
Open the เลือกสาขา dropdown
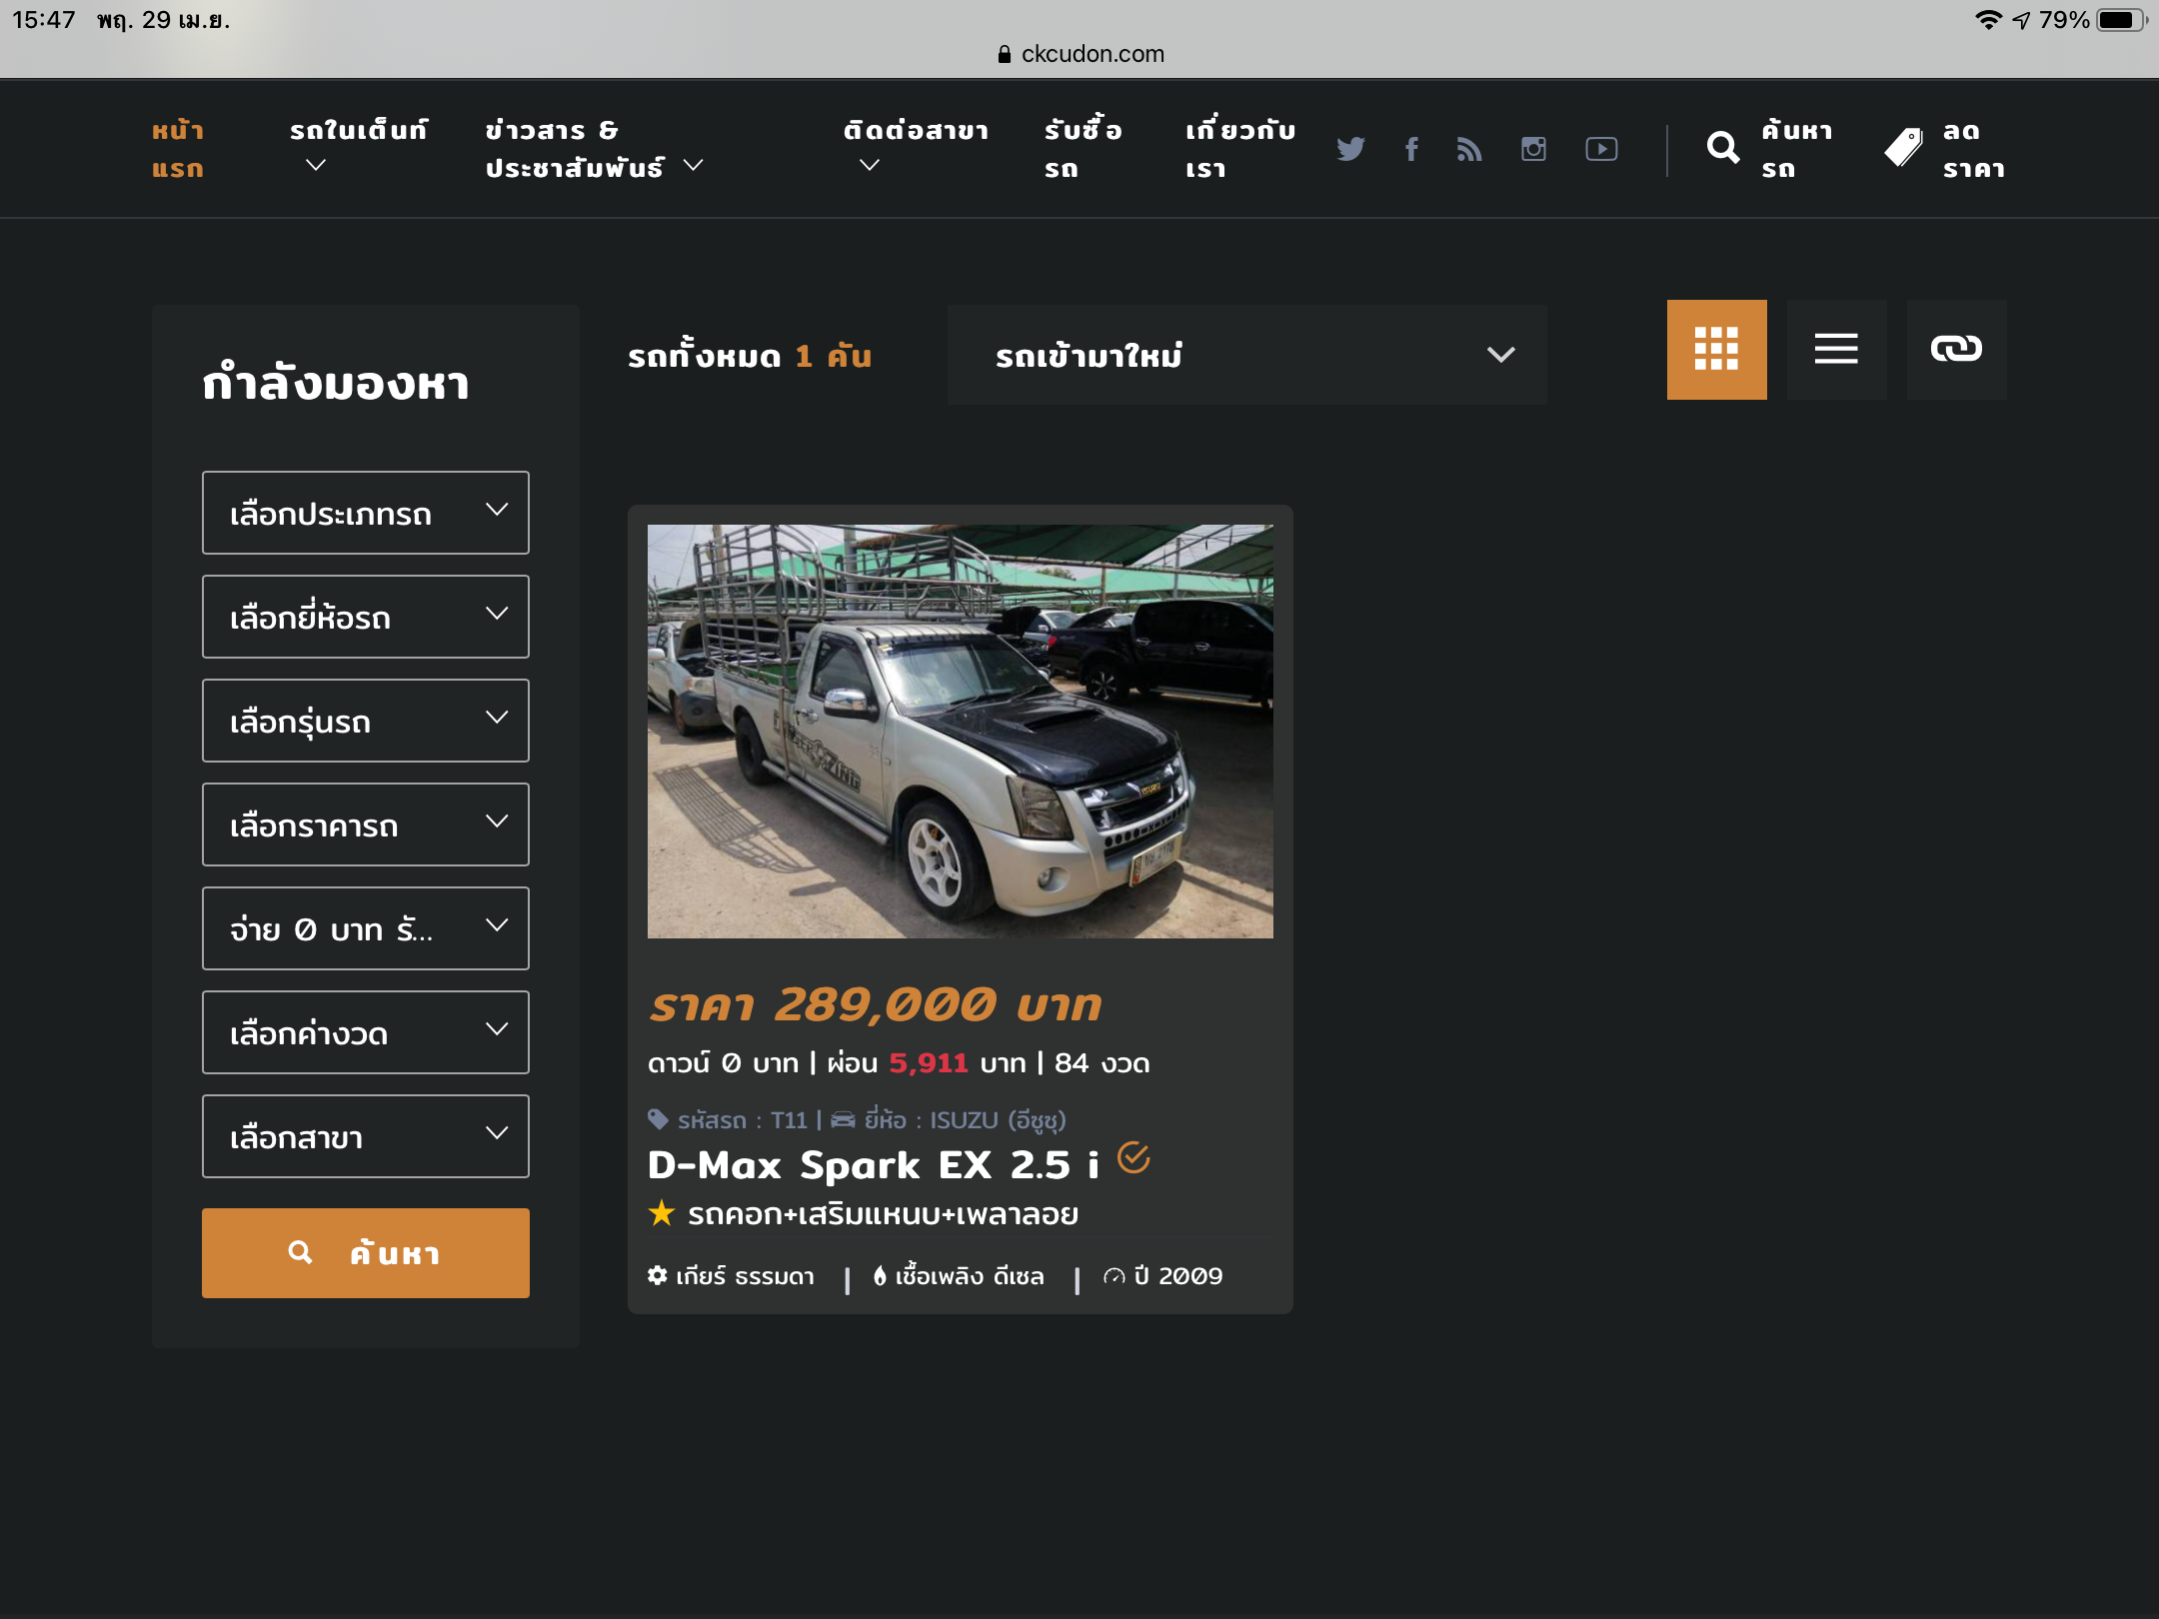coord(366,1136)
